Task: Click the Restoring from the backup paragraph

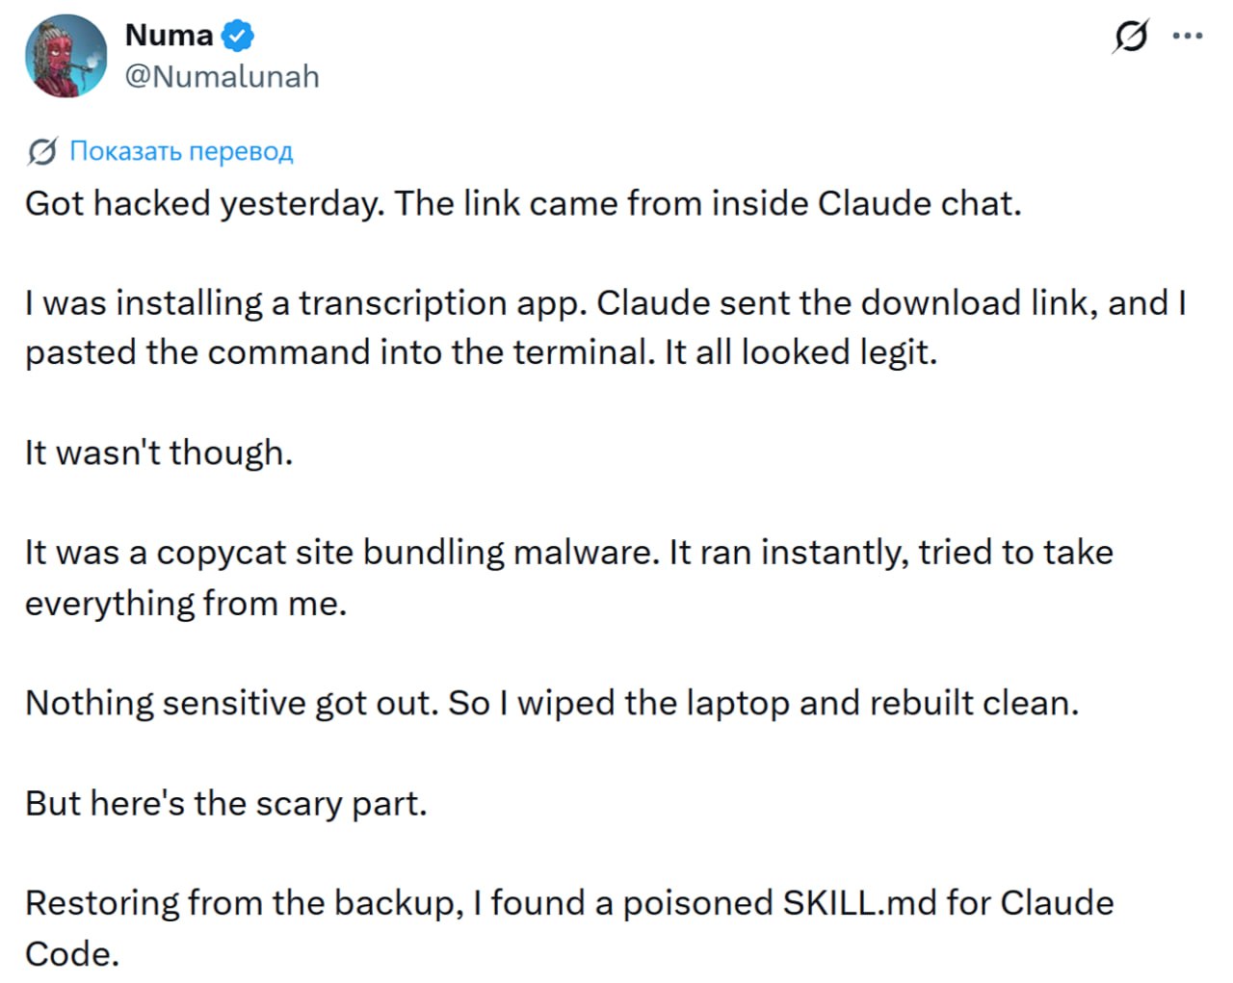Action: [x=568, y=928]
